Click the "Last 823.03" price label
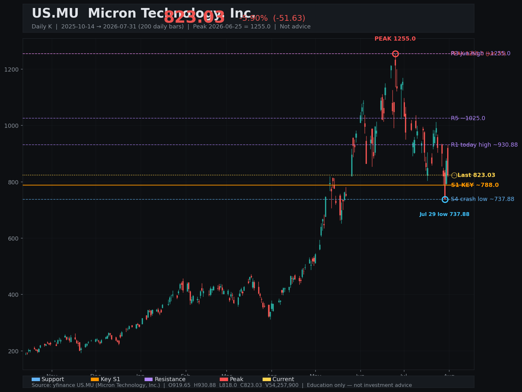The image size is (522, 392). point(476,175)
